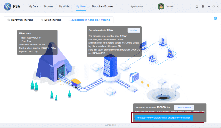The image size is (221, 128).
Task: Select the Blockchain hard disk mining tab
Action: point(89,20)
